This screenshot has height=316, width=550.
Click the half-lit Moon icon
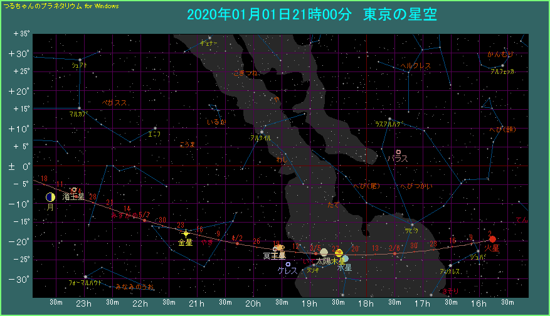pyautogui.click(x=50, y=197)
